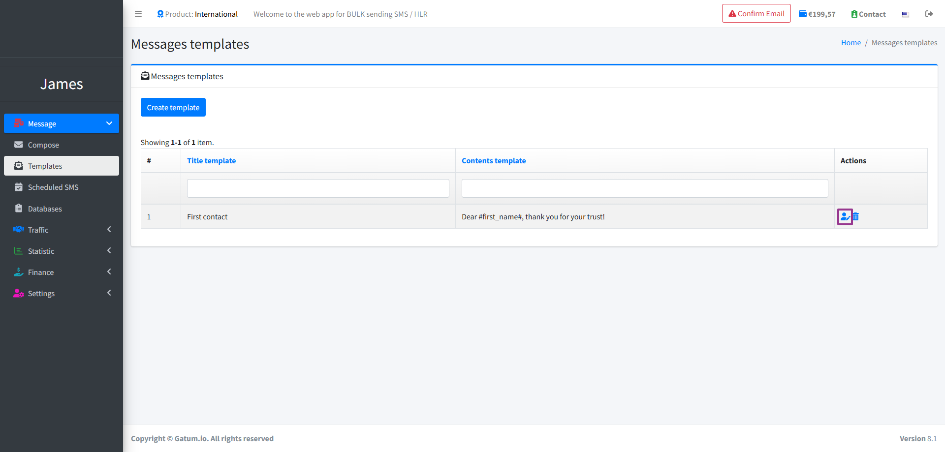Focus the Contents template filter field
Image resolution: width=945 pixels, height=452 pixels.
644,188
